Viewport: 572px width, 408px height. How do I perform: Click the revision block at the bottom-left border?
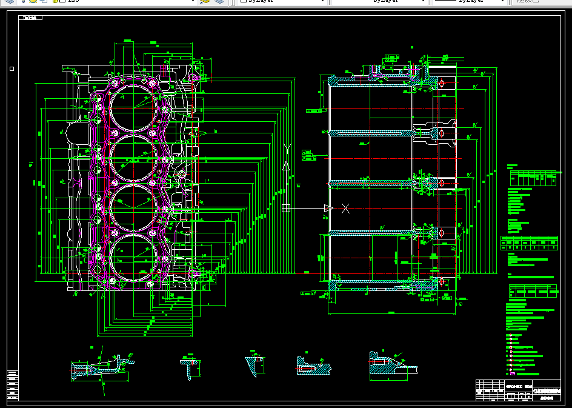12,385
